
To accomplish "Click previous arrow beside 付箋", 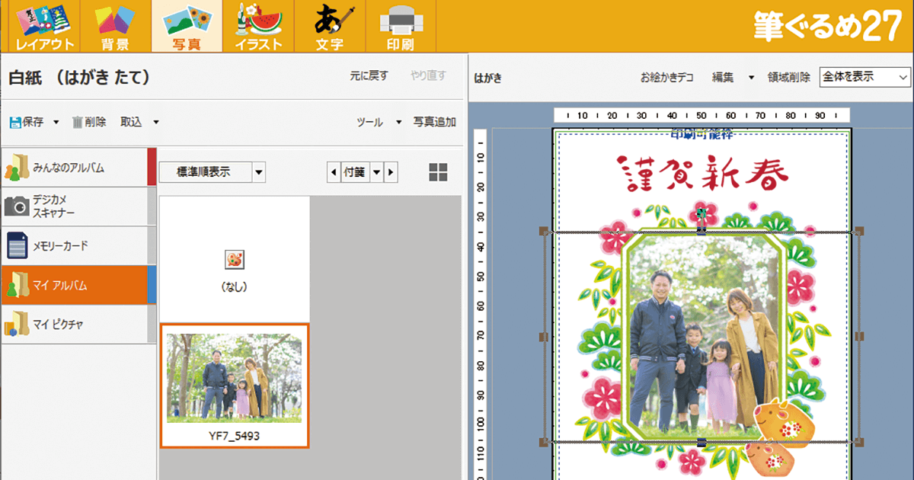I will tap(333, 172).
